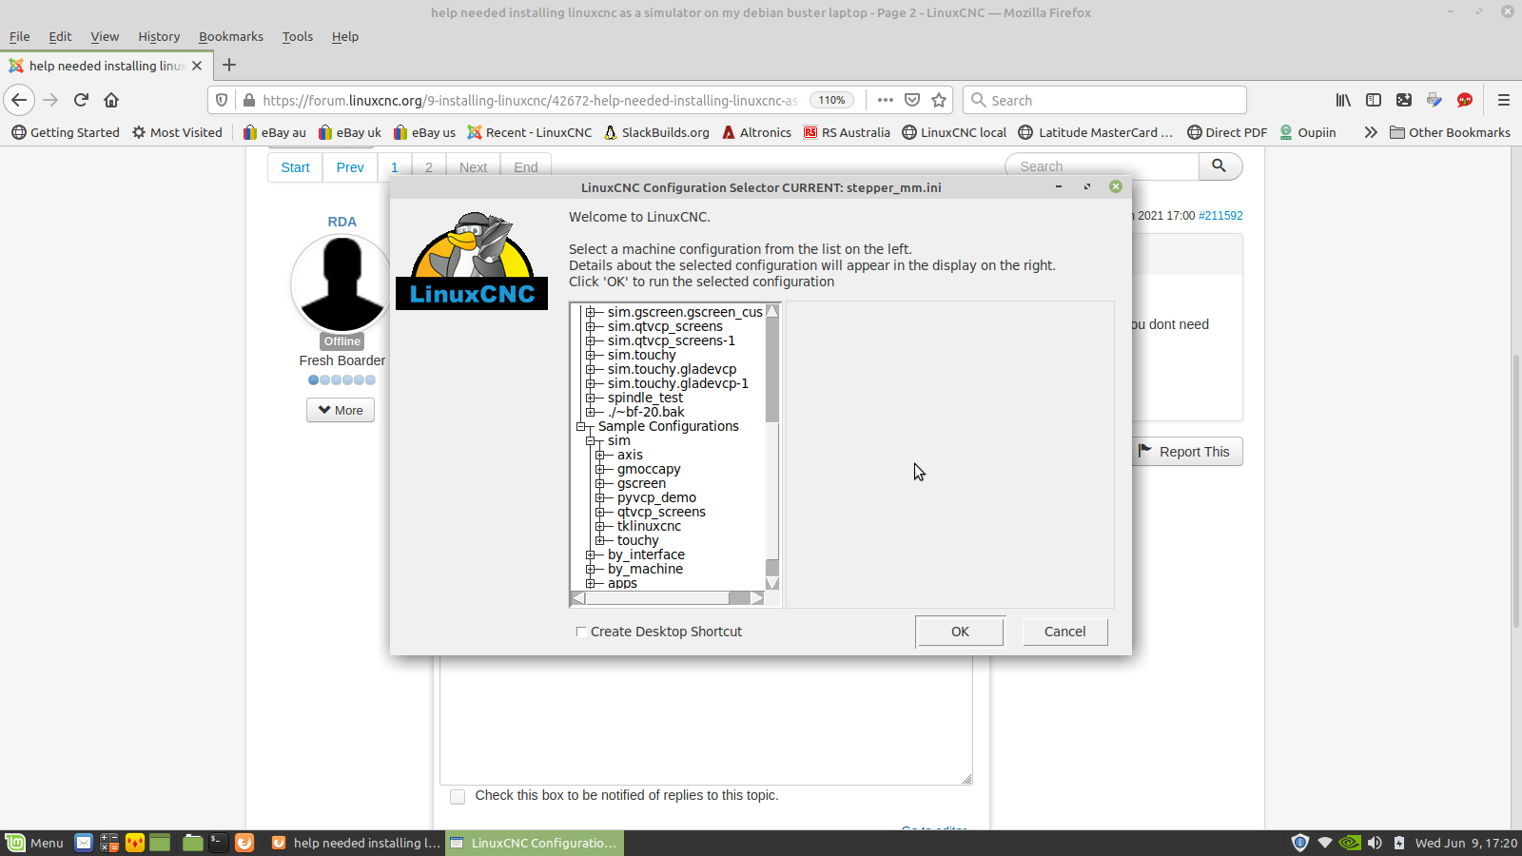The height and width of the screenshot is (856, 1522).
Task: Open the Bookmarks menu
Action: pyautogui.click(x=231, y=36)
